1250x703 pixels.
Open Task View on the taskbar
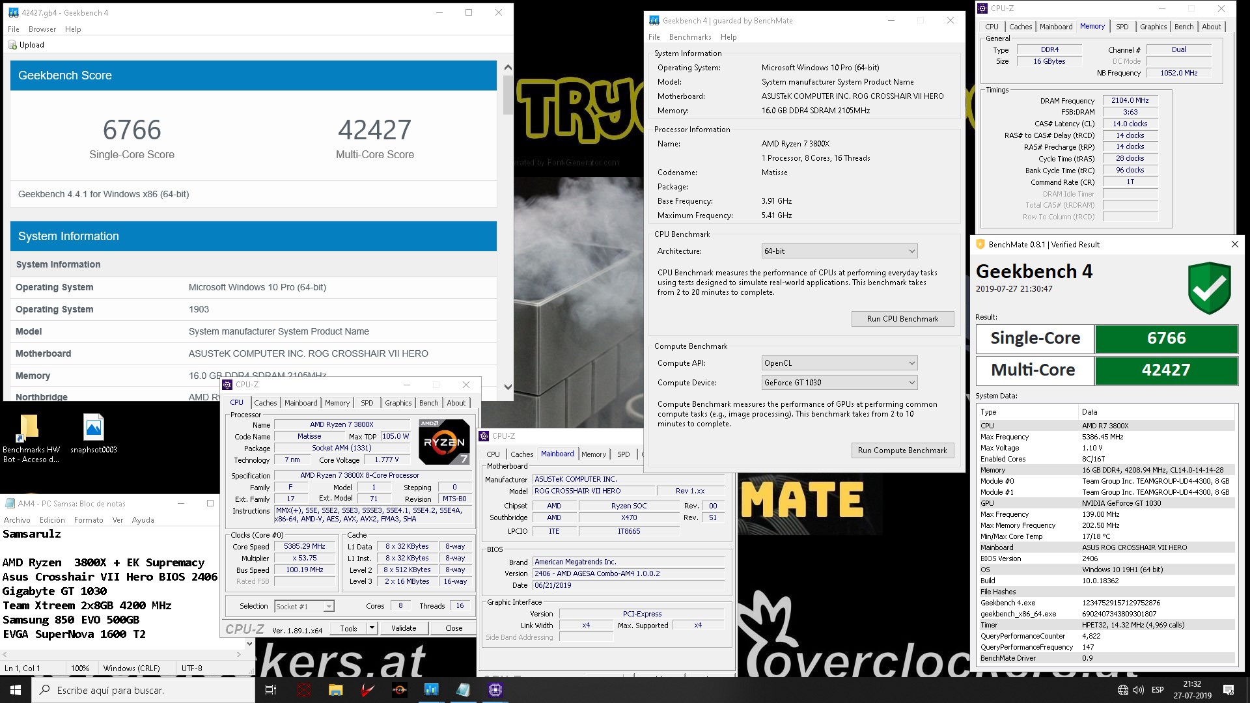pos(271,690)
